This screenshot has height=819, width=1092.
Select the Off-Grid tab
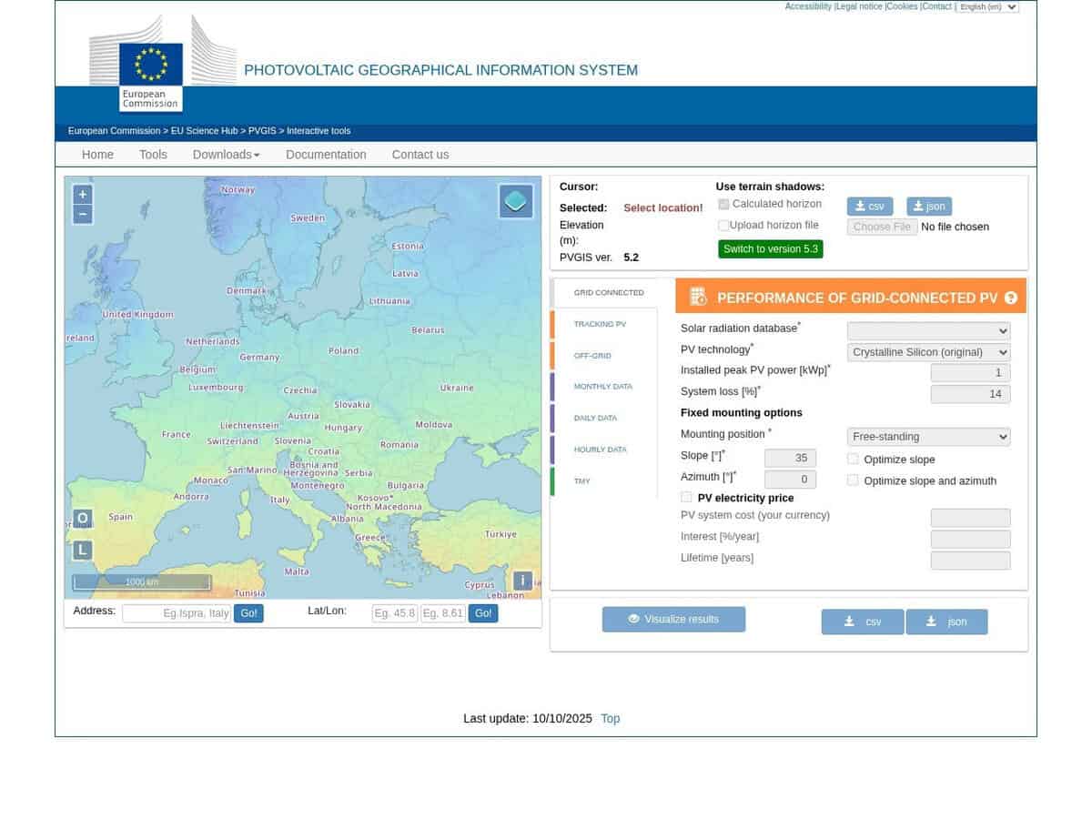pyautogui.click(x=592, y=356)
